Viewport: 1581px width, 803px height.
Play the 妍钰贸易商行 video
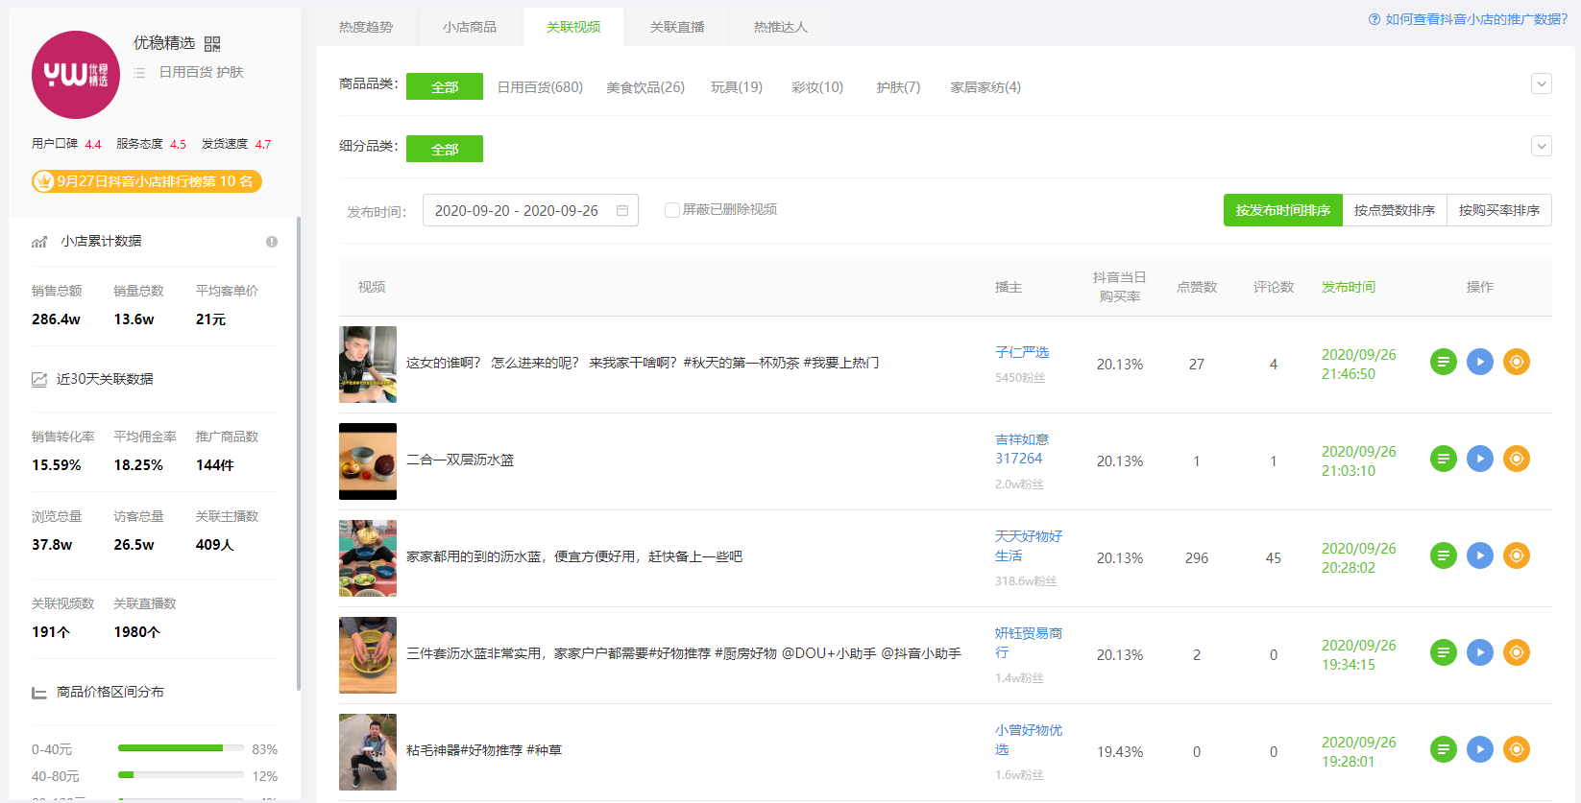[x=1480, y=652]
